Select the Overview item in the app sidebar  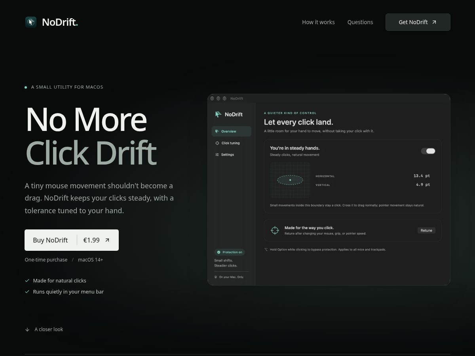click(x=232, y=131)
